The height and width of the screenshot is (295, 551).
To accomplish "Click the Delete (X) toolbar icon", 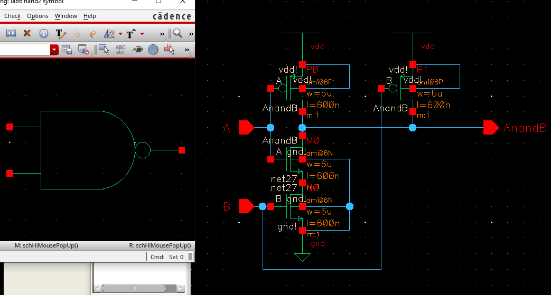I will (x=27, y=33).
